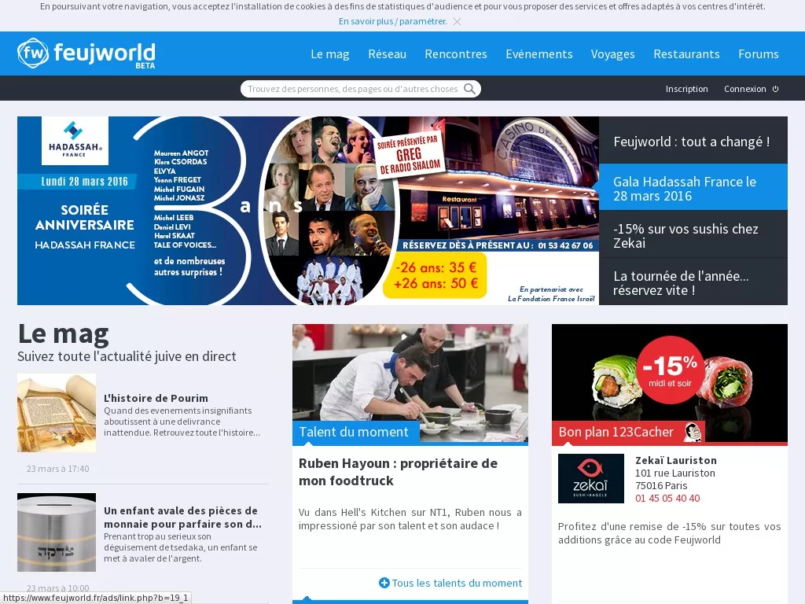This screenshot has width=805, height=604.
Task: Select 'Feujworld : tout a changé !' slide
Action: pyautogui.click(x=692, y=142)
